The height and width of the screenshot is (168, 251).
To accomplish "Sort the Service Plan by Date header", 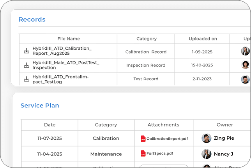I will tap(50, 125).
